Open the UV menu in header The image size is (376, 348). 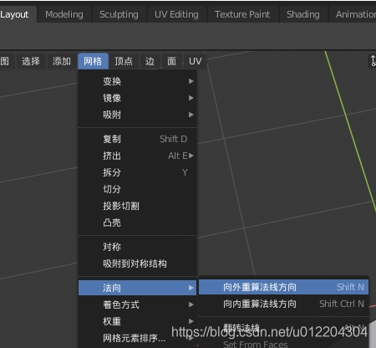[x=195, y=61]
